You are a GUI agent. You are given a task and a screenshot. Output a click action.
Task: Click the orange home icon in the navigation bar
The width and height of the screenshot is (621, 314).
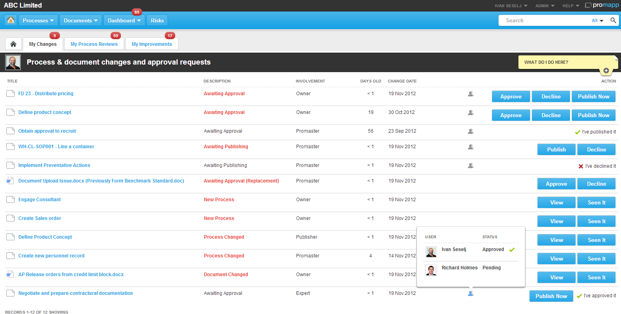click(x=10, y=20)
